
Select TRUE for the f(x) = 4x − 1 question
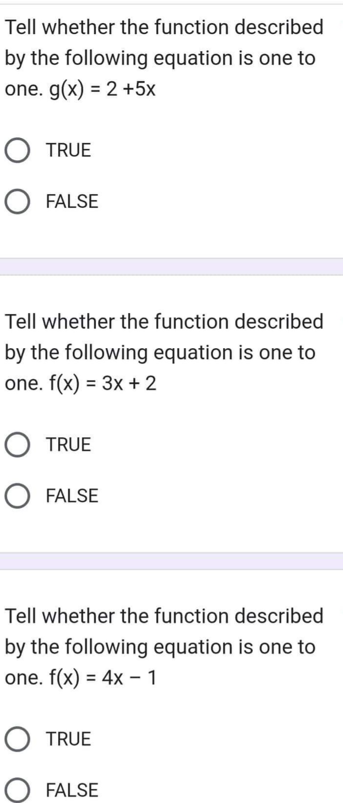point(18,739)
